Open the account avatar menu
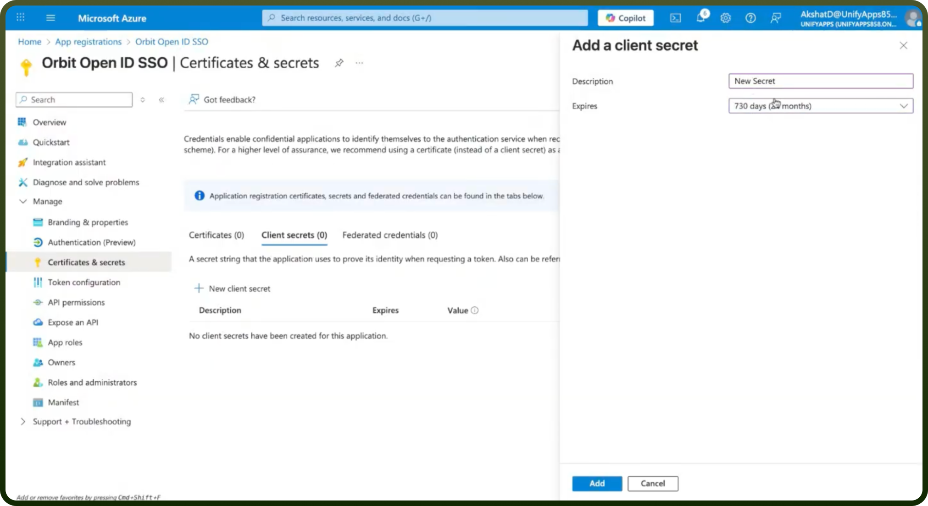Image resolution: width=928 pixels, height=506 pixels. click(912, 18)
